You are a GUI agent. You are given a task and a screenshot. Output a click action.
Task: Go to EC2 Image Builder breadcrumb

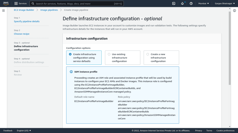coord(24,10)
